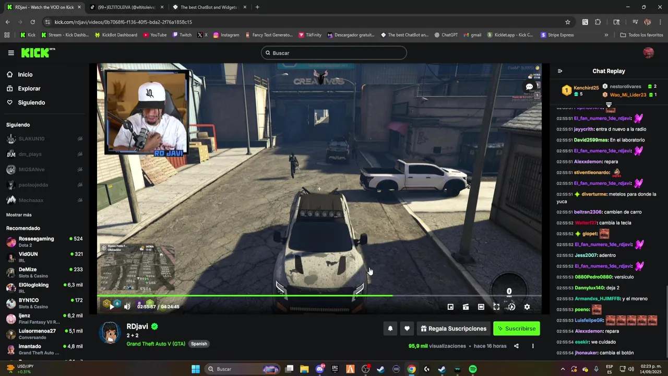Toggle in-video chat overlay bubble icon

(x=529, y=87)
